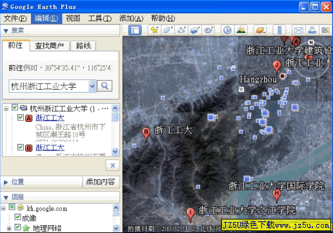Image resolution: width=333 pixels, height=233 pixels.
Task: Open the second 浙江工大 result link
Action: [x=50, y=148]
